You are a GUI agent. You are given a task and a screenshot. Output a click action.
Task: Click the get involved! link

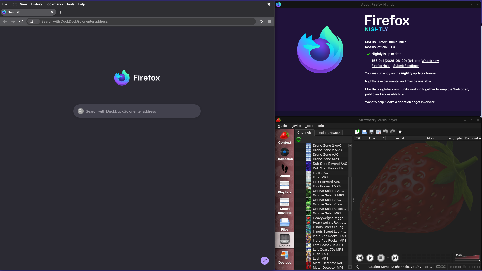pos(425,102)
